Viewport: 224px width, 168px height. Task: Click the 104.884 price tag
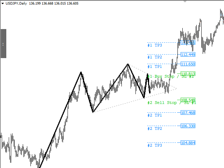tap(188, 142)
